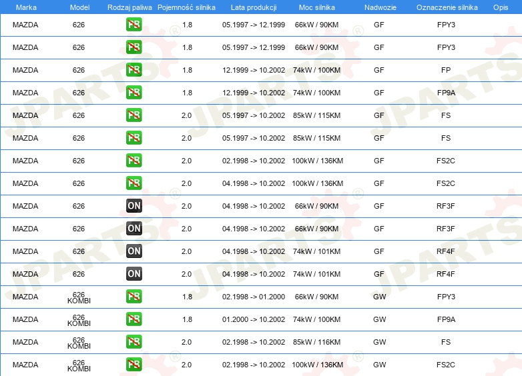The image size is (522, 376).
Task: Click the FS2C code in the GW row
Action: click(x=446, y=365)
